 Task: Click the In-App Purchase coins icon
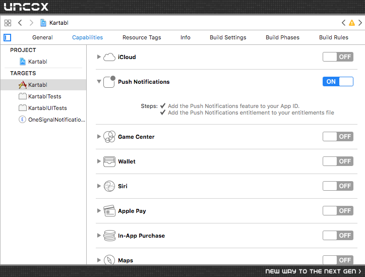pyautogui.click(x=109, y=236)
